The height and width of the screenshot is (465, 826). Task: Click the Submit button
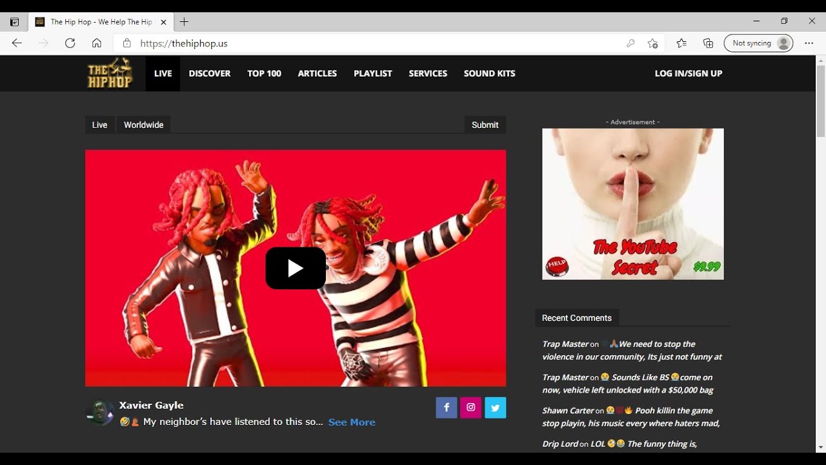point(485,125)
